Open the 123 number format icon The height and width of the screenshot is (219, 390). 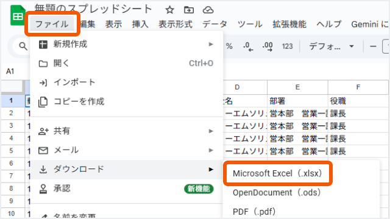287,46
